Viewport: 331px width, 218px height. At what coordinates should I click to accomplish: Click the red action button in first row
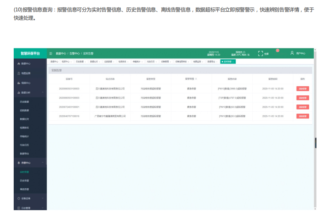pyautogui.click(x=302, y=89)
